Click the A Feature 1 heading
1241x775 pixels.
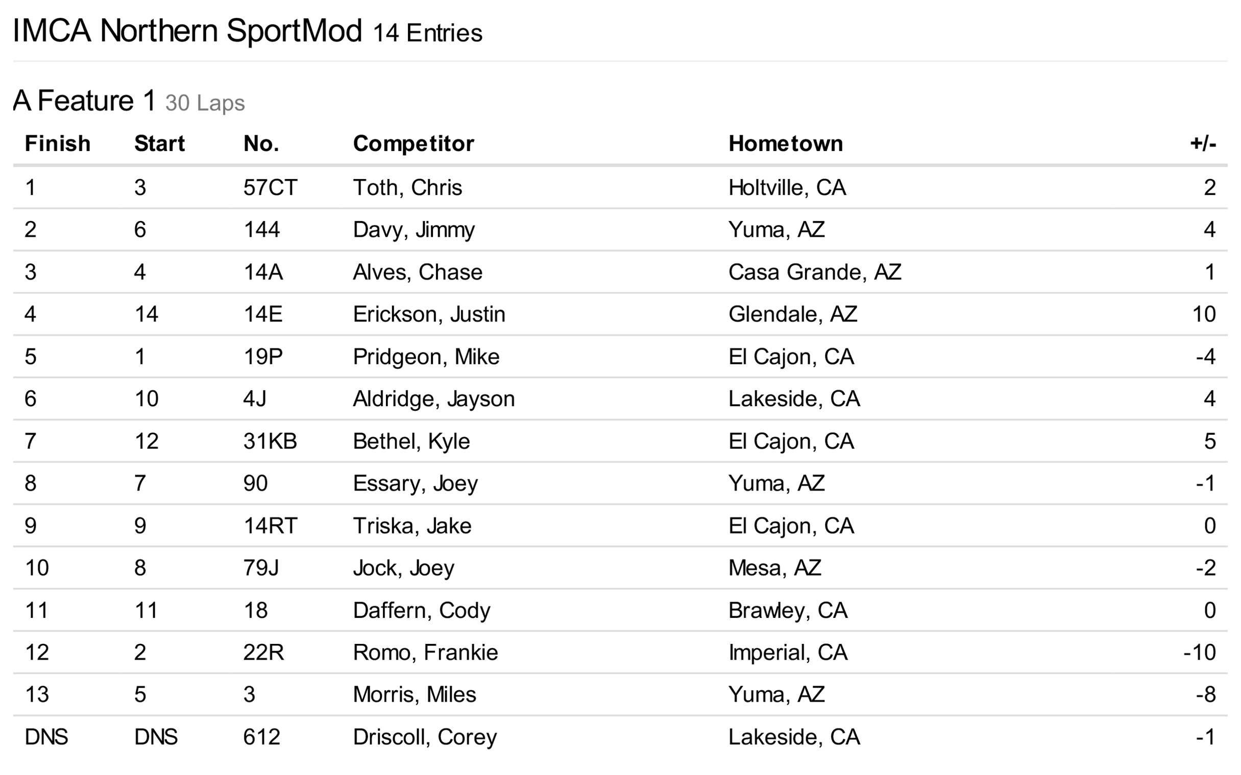85,101
